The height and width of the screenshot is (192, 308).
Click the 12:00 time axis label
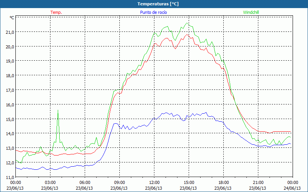point(154,183)
